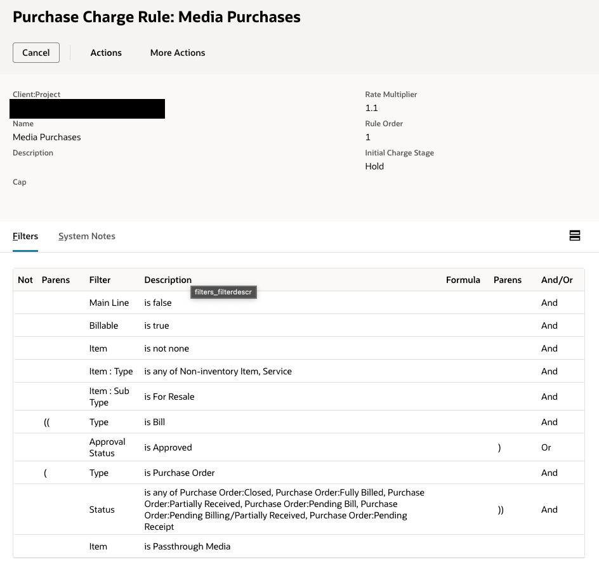Viewport: 599px width, 573px height.
Task: Click the 'is Passthrough Media' description
Action: [187, 546]
